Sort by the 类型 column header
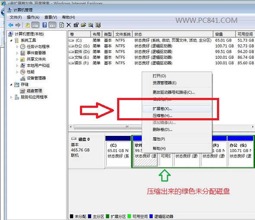Image resolution: width=255 pixels, height=220 pixels. point(108,34)
